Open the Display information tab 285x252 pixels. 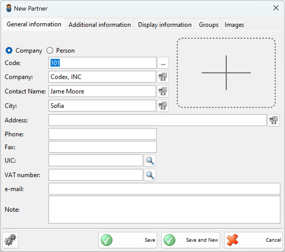pyautogui.click(x=165, y=25)
